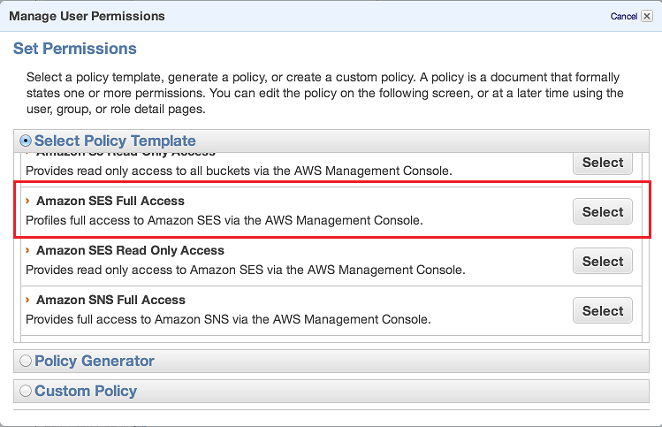Choose the Select Policy Template radio button

click(26, 141)
